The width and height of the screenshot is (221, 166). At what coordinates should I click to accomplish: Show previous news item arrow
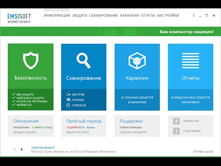pyautogui.click(x=15, y=149)
